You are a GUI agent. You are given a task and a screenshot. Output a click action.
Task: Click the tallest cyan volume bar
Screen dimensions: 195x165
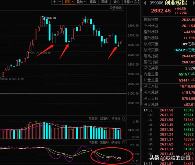(x=44, y=131)
